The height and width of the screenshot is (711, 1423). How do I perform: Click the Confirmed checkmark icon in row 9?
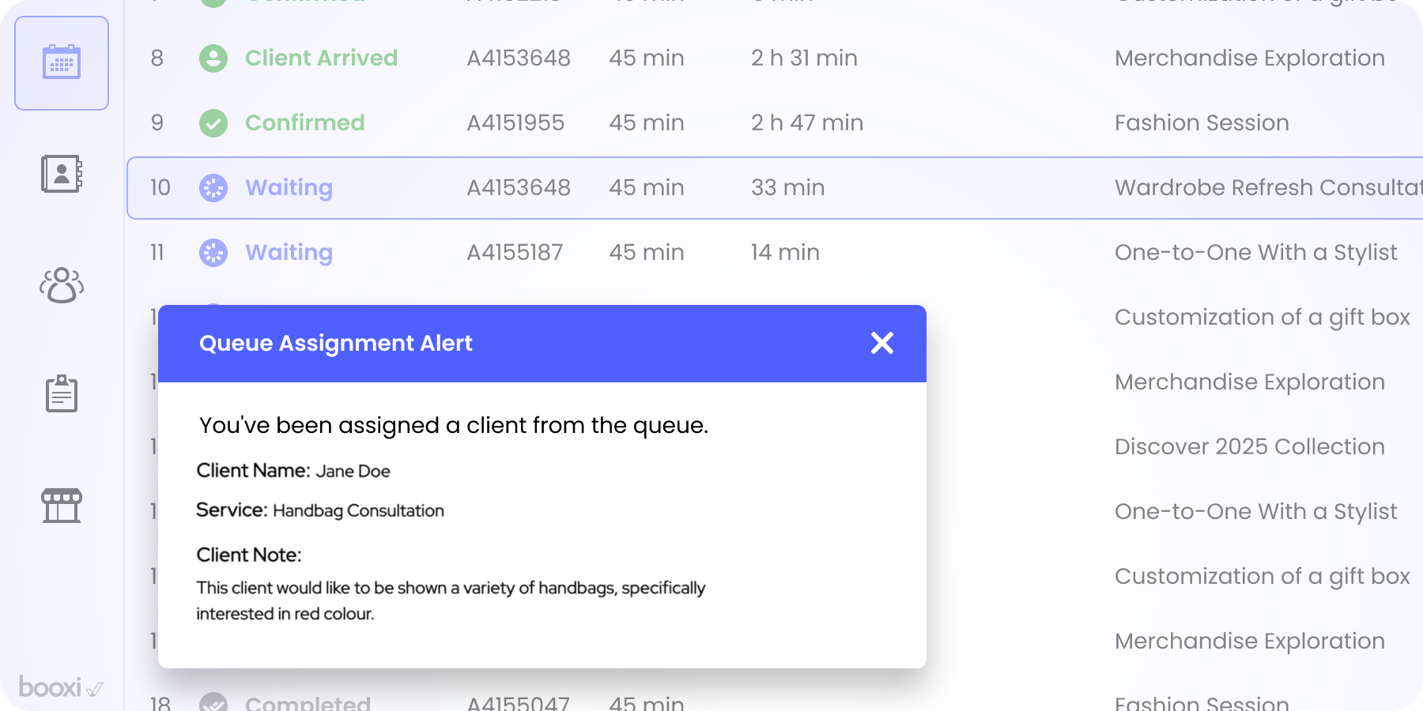coord(213,123)
